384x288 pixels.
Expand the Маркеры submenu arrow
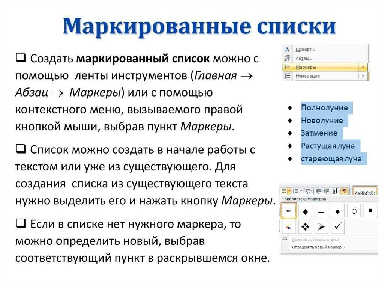click(x=363, y=67)
